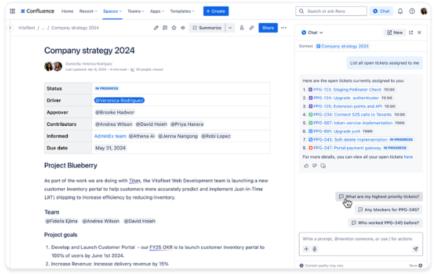Copy page link with the link icon
Viewport: 436px width, 274px height.
coord(251,28)
